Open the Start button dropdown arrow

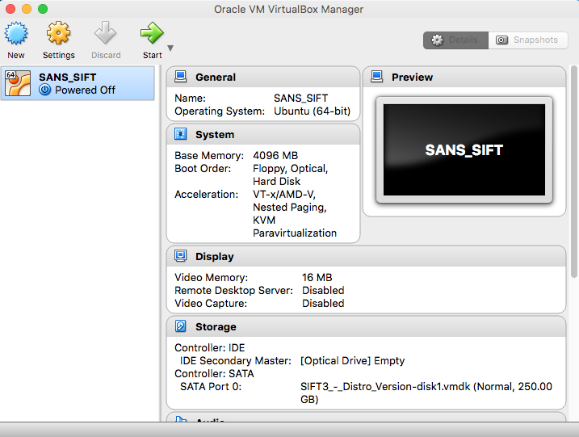coord(170,48)
